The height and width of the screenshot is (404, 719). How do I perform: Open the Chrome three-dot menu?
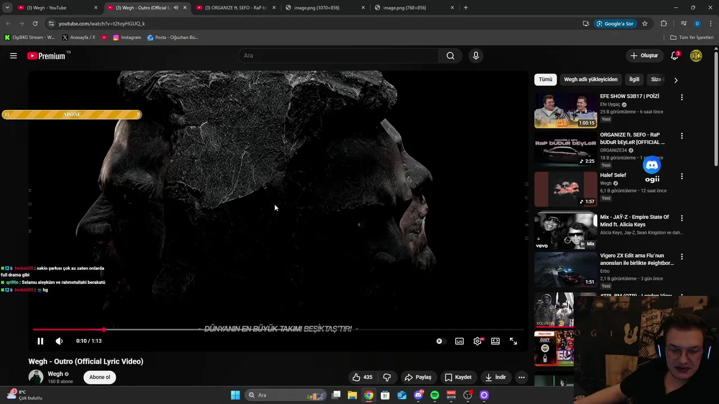point(711,24)
